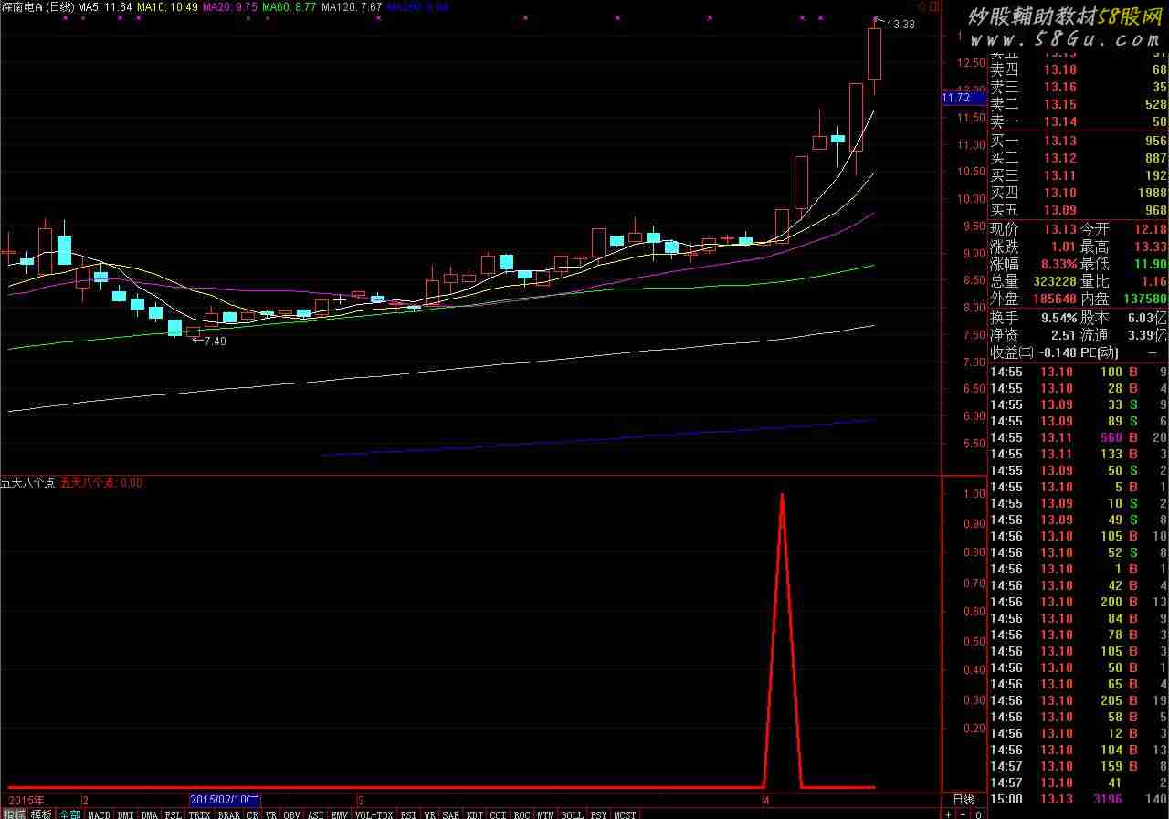
Task: Click month 4 marker on timeline
Action: point(766,800)
